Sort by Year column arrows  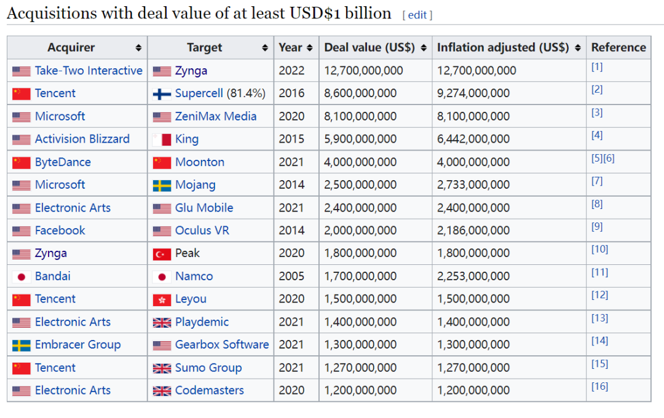(309, 48)
